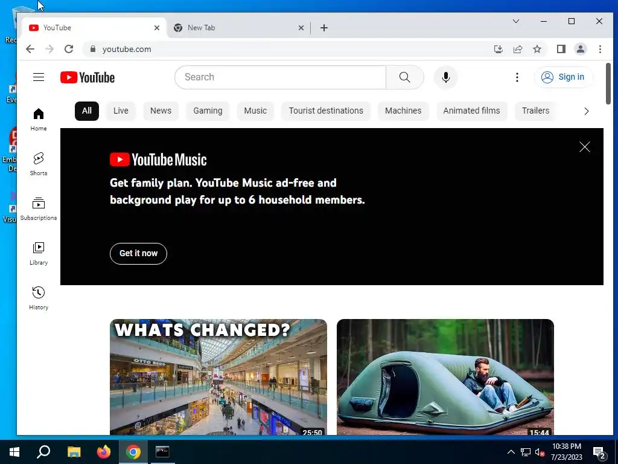Image resolution: width=618 pixels, height=464 pixels.
Task: Filter by News chip
Action: click(161, 111)
